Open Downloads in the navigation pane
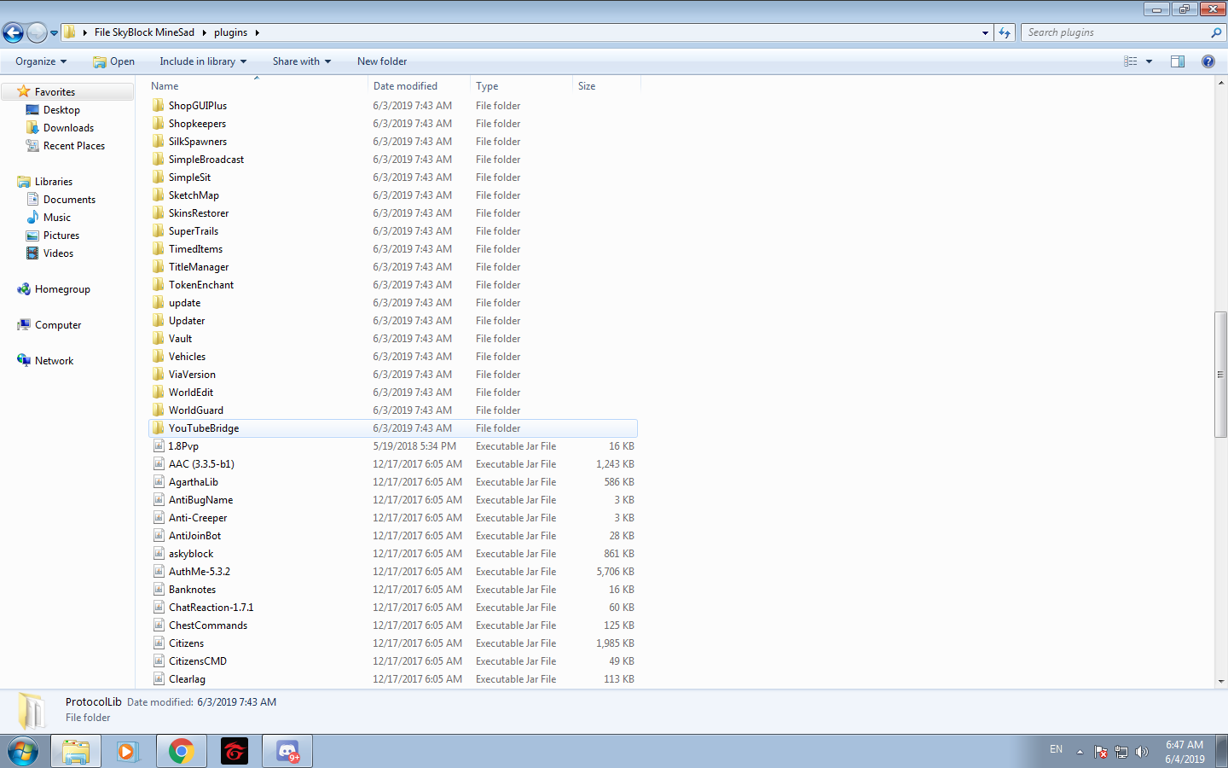The image size is (1228, 768). coord(68,128)
